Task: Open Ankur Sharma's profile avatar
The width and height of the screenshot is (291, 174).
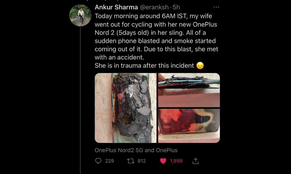Action: click(81, 16)
